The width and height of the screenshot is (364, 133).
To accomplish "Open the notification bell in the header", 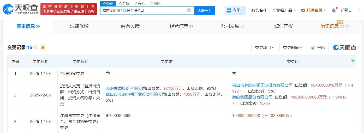I will (334, 10).
